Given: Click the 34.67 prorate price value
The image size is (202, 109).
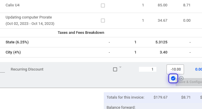Looking at the screenshot, I should [x=162, y=21].
